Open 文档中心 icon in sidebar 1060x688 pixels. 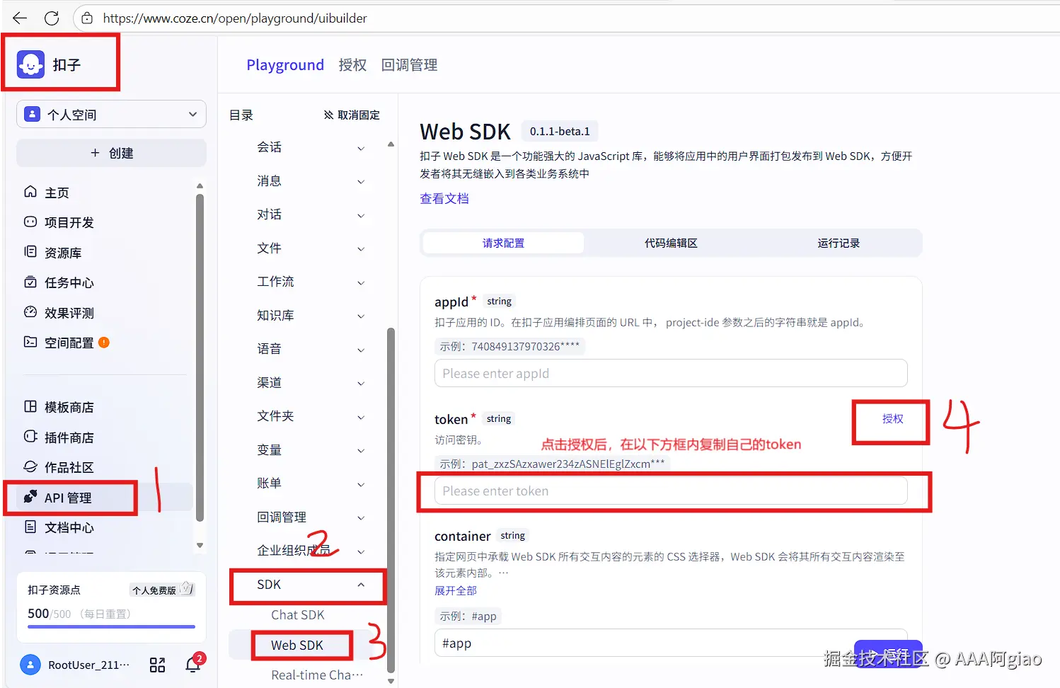[x=30, y=527]
